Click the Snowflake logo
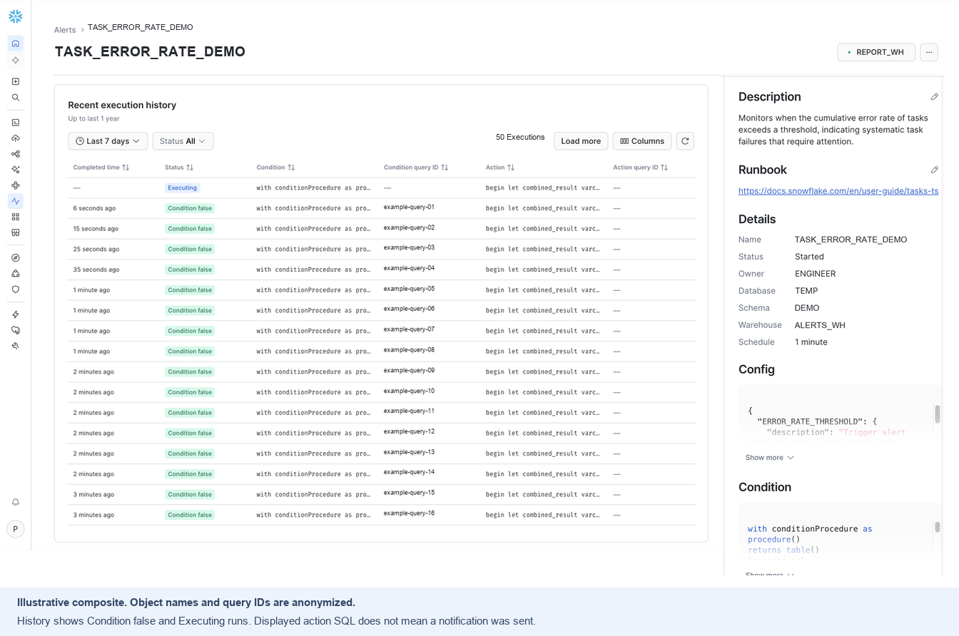 pyautogui.click(x=16, y=16)
